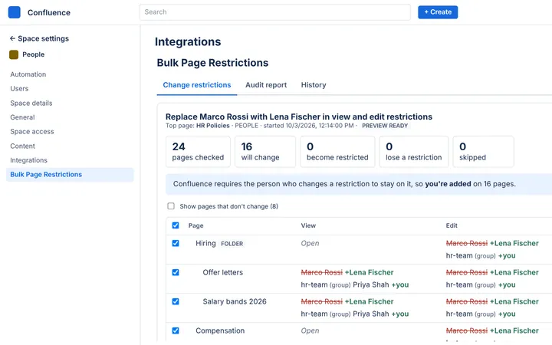Open Content in the sidebar
552x345 pixels.
pos(22,146)
